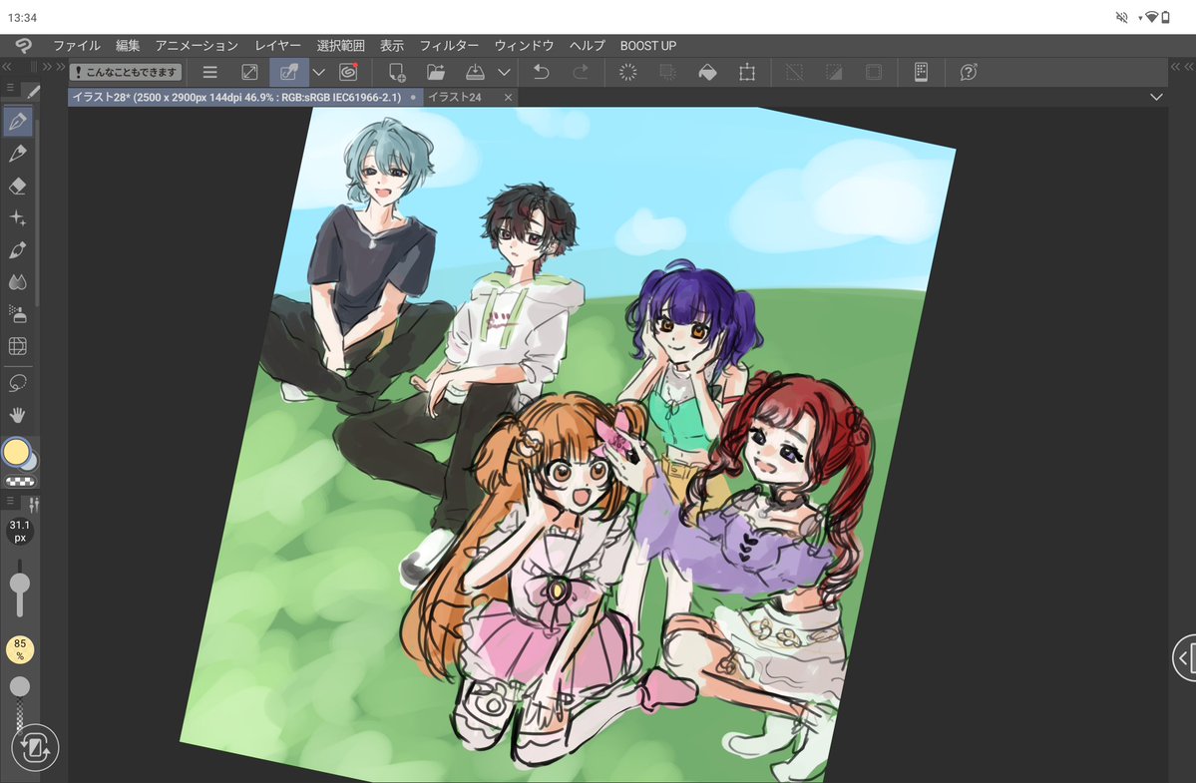1196x783 pixels.
Task: Select the Blend droplets tool
Action: 18,282
